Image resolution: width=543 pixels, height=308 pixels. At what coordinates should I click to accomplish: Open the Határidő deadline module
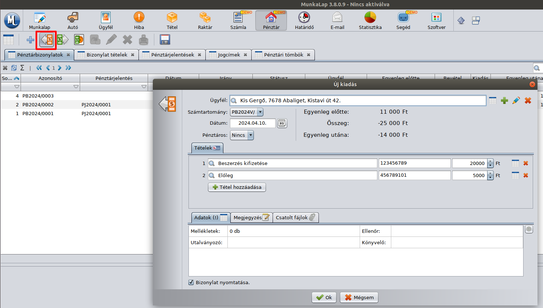click(304, 21)
